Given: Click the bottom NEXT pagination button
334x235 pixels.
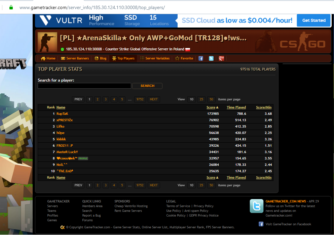Looking at the screenshot, I should 154,185.
